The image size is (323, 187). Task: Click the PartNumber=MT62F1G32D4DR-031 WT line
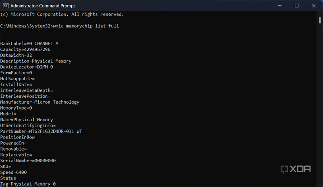coord(41,131)
